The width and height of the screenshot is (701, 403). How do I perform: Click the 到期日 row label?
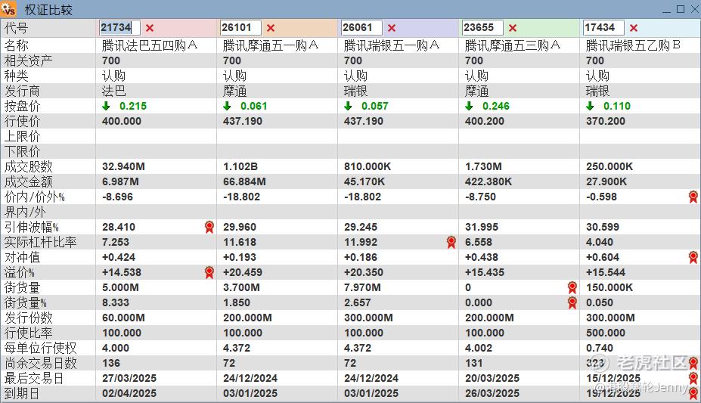21,394
